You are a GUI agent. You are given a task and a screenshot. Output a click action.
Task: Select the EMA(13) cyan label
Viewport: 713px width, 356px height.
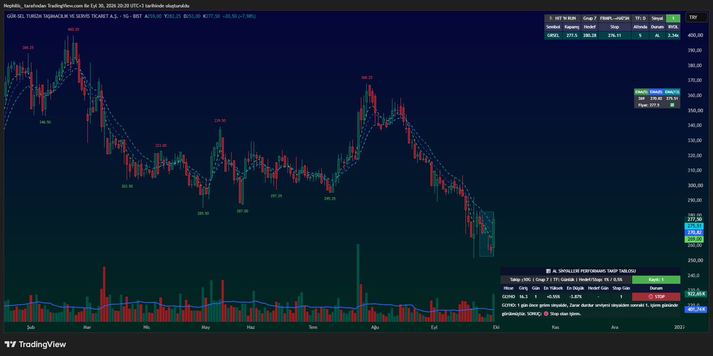click(x=671, y=92)
